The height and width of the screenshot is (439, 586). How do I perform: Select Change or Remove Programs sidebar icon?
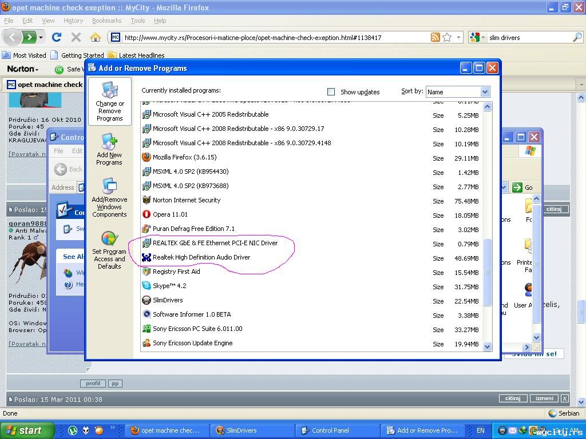(x=109, y=101)
